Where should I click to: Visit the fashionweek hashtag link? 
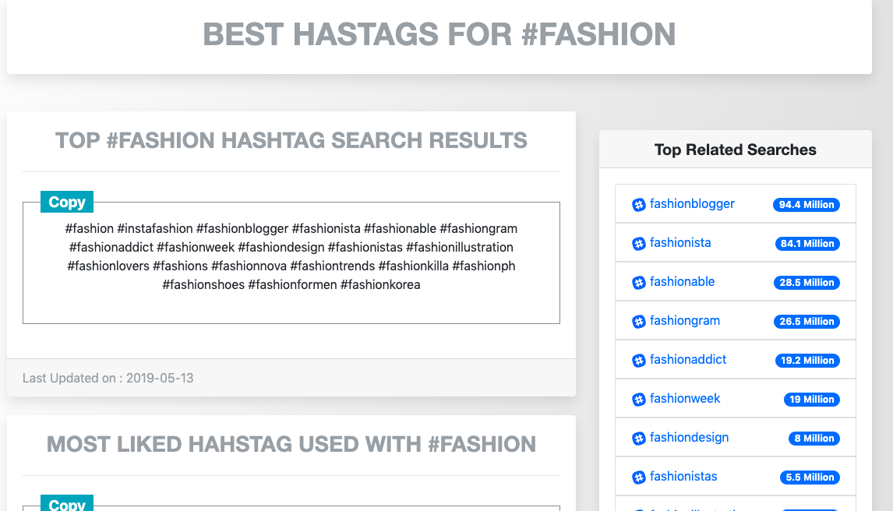[685, 399]
